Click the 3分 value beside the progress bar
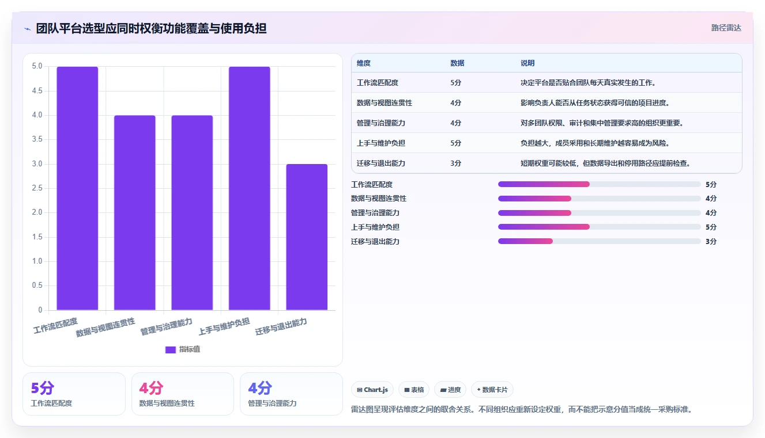765x438 pixels. pyautogui.click(x=711, y=241)
